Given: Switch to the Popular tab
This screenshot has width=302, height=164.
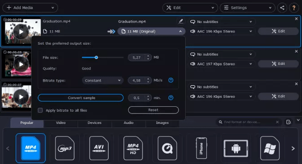Looking at the screenshot, I should coord(27,123).
